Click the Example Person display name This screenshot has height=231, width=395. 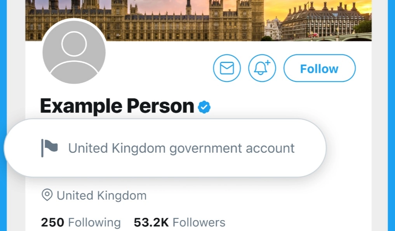click(117, 106)
